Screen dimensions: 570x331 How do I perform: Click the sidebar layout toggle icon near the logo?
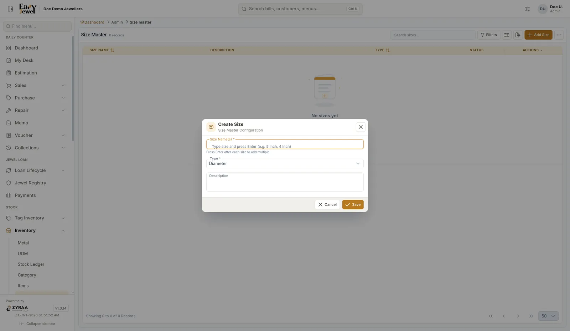pyautogui.click(x=10, y=9)
